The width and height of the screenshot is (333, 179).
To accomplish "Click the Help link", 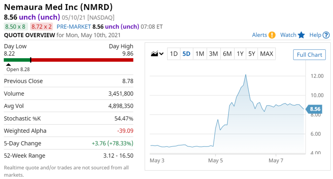I will pyautogui.click(x=315, y=35).
